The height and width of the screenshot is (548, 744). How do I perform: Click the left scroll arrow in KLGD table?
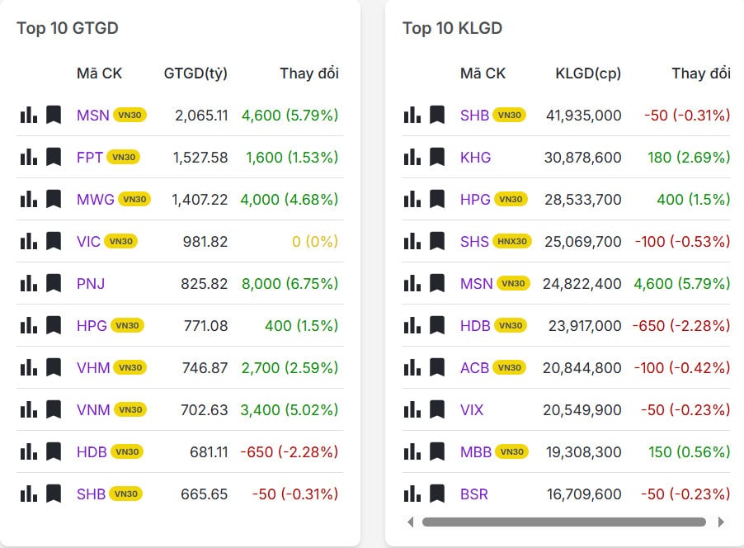coord(410,522)
